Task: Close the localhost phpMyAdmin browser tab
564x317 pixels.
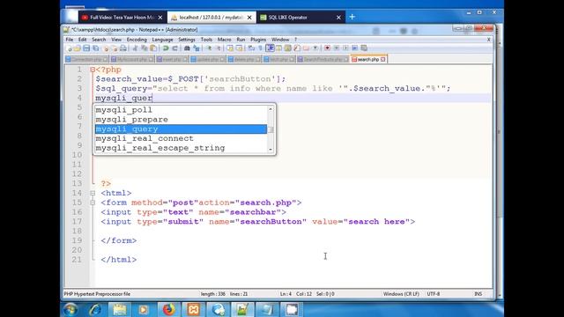Action: (x=249, y=18)
